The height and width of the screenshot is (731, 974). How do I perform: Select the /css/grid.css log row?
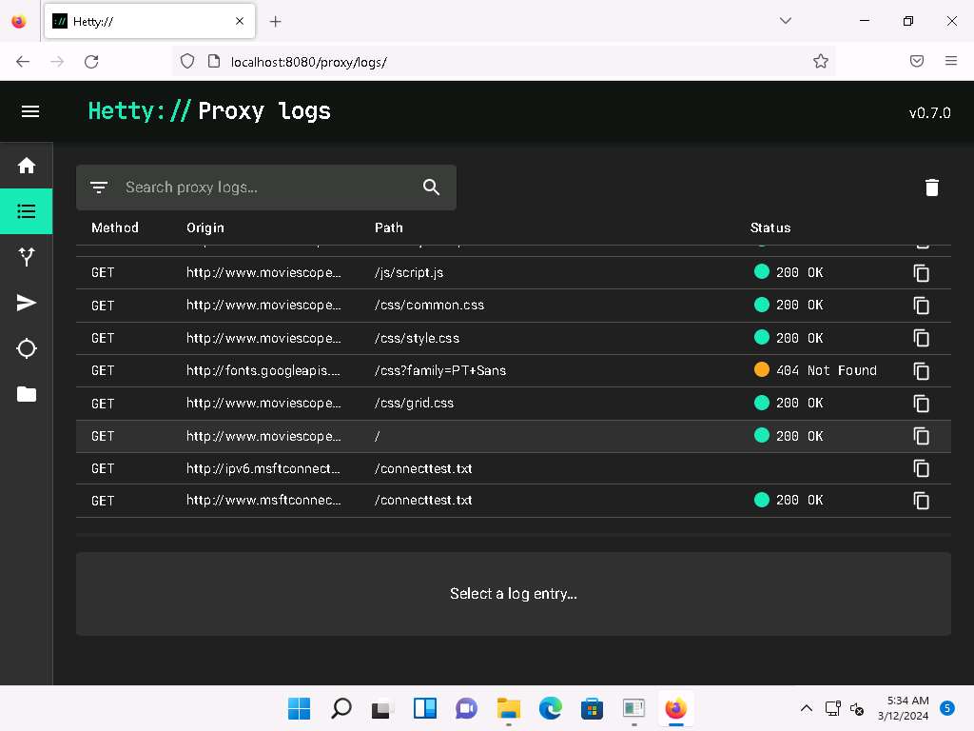point(476,404)
